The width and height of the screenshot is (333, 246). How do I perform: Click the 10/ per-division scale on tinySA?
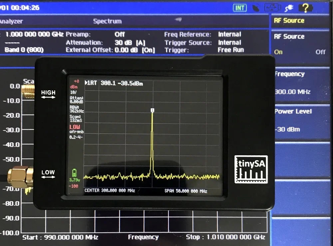(x=74, y=92)
